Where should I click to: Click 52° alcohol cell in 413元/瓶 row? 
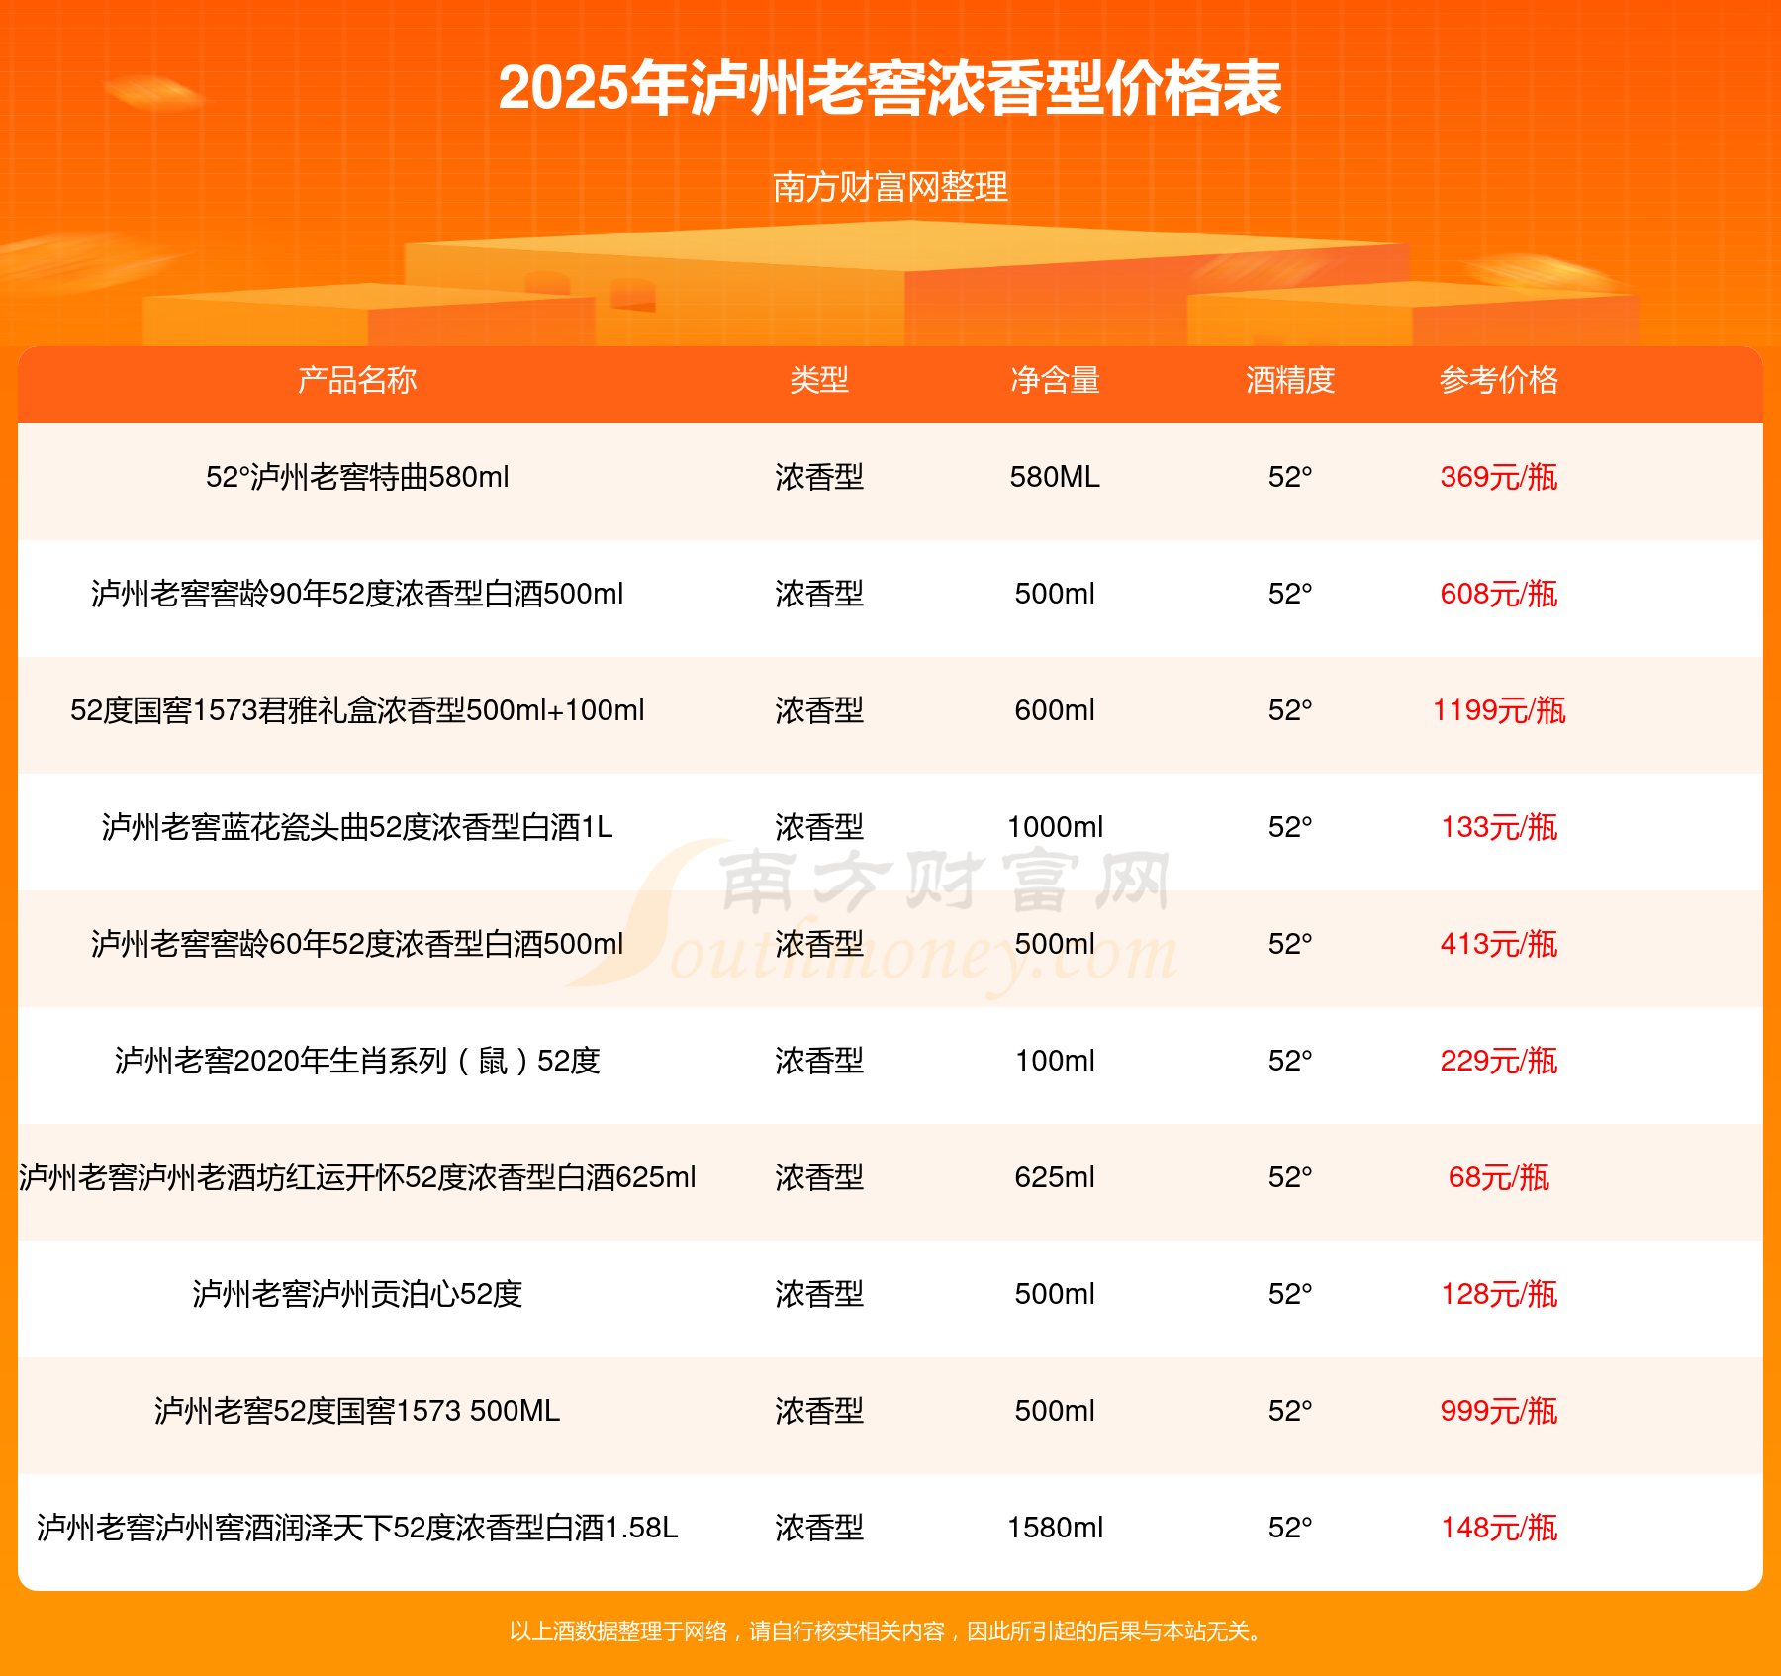click(x=1290, y=944)
